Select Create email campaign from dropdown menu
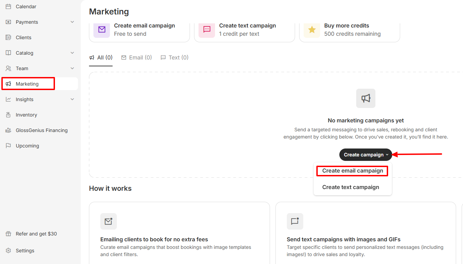This screenshot has height=264, width=463. 352,171
